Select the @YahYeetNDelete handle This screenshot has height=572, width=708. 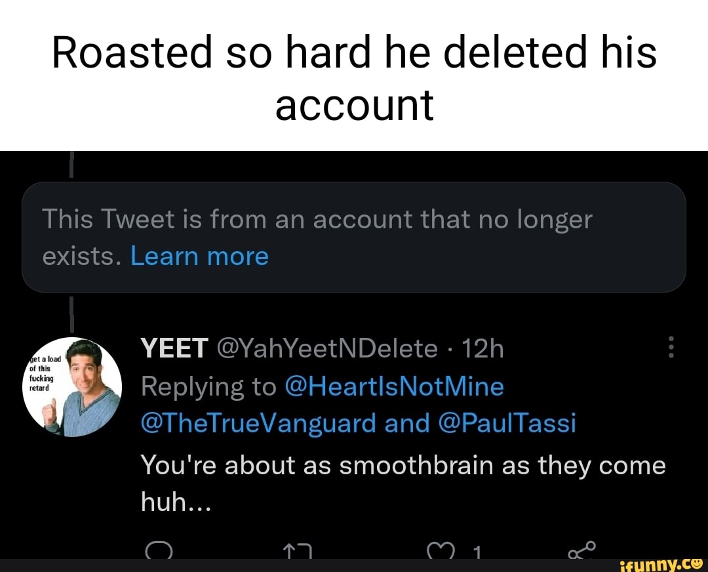pos(326,349)
